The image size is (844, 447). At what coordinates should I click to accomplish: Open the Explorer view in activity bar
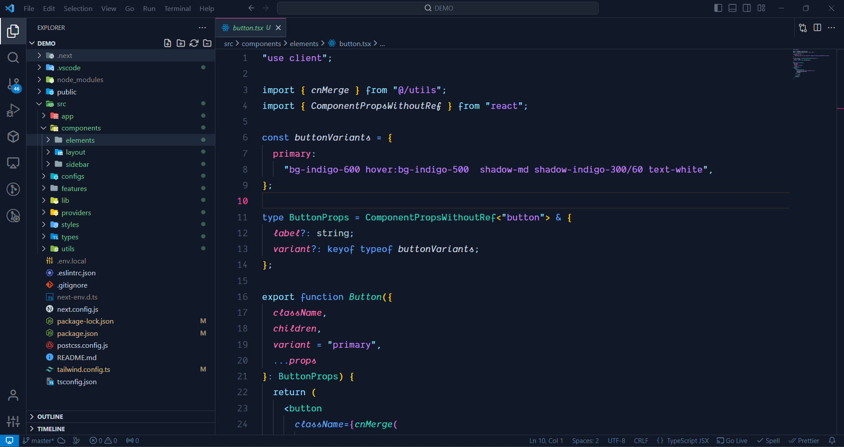(13, 31)
